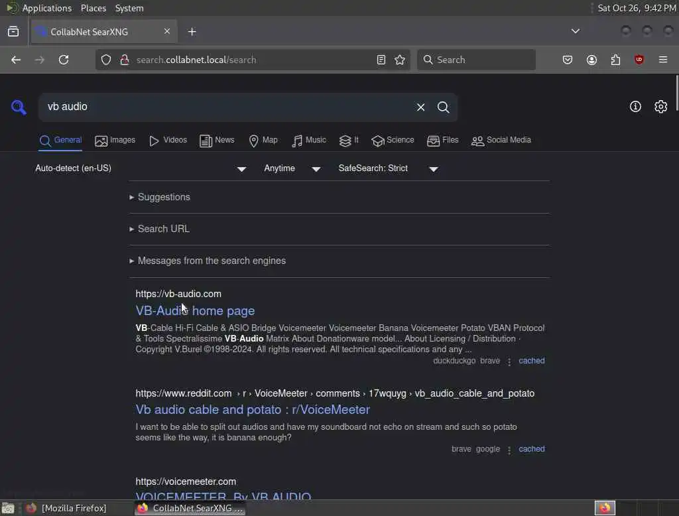Viewport: 679px width, 516px height.
Task: Switch to Videos category
Action: click(168, 141)
